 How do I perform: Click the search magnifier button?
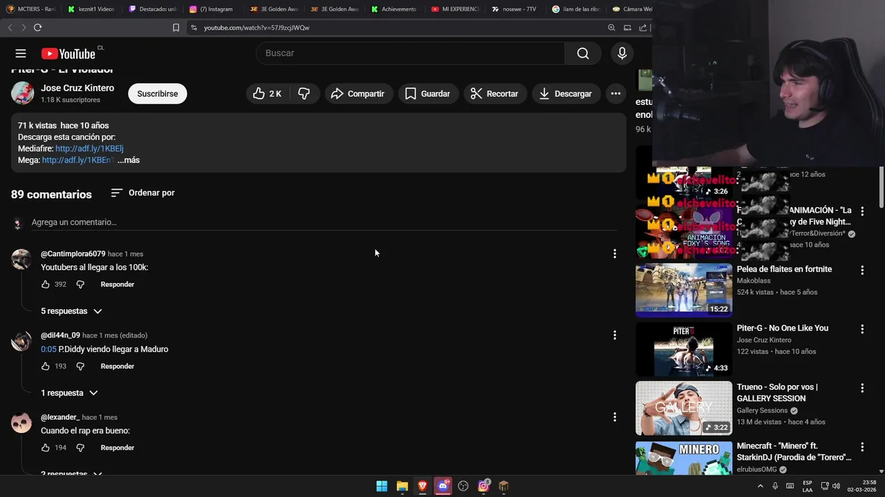[583, 53]
